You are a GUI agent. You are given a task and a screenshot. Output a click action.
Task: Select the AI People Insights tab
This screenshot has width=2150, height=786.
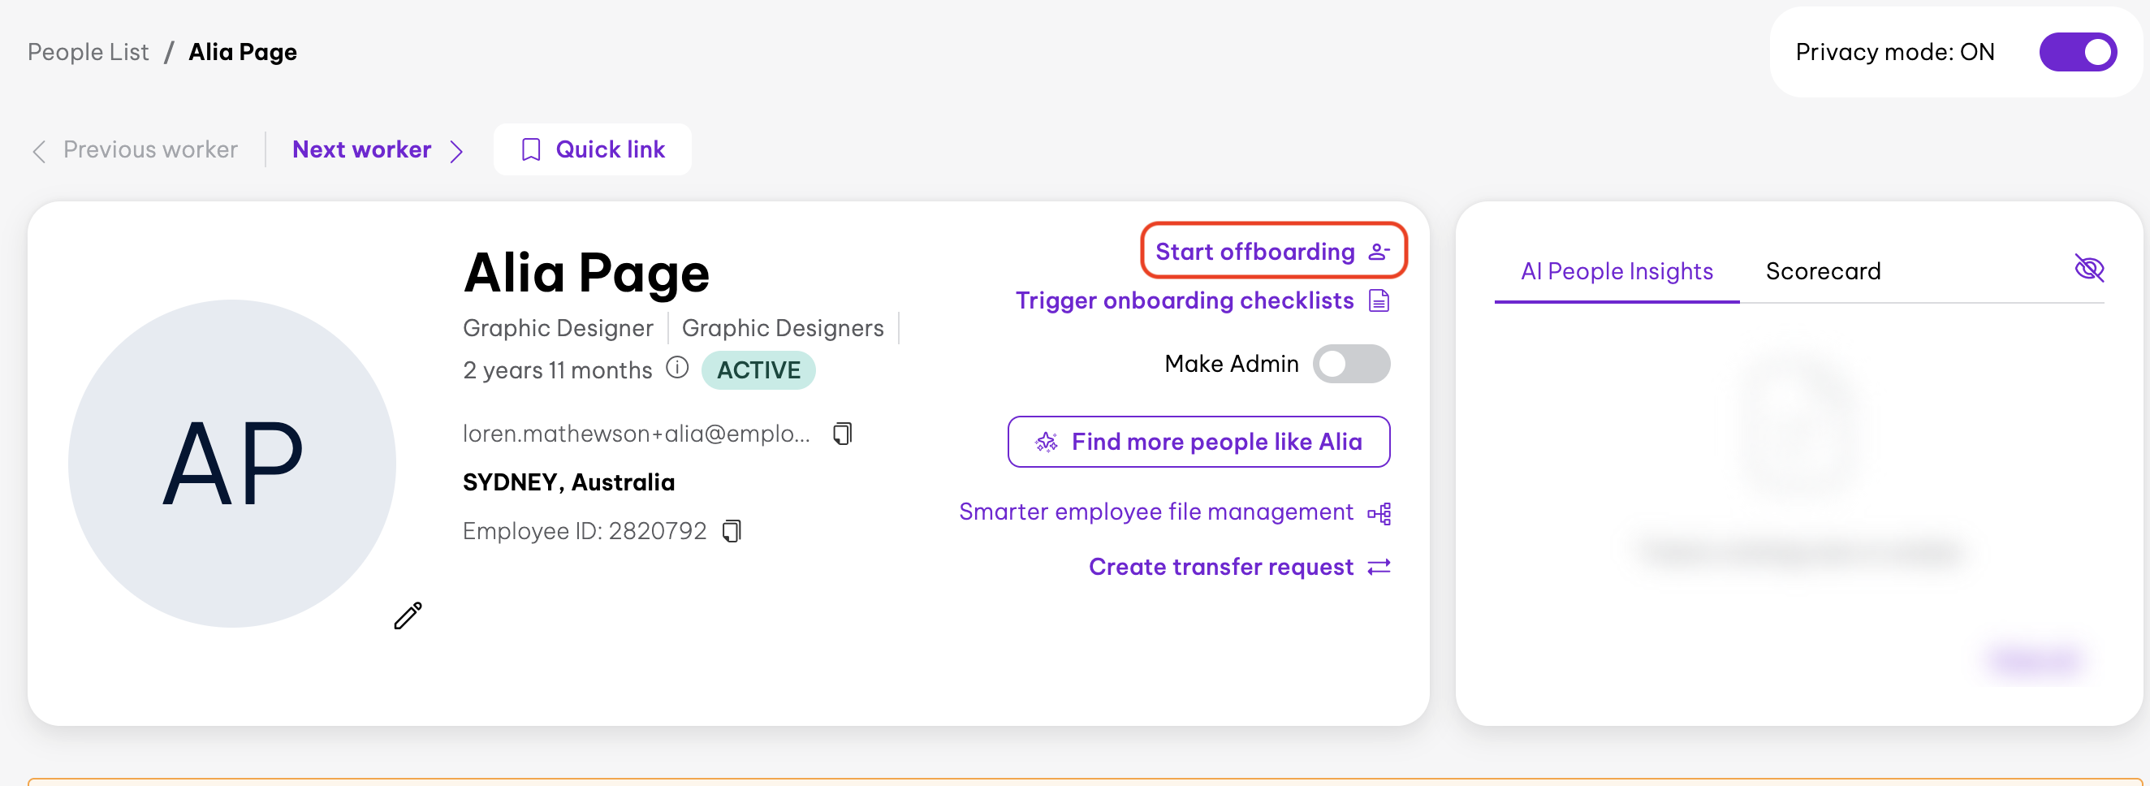(1617, 271)
